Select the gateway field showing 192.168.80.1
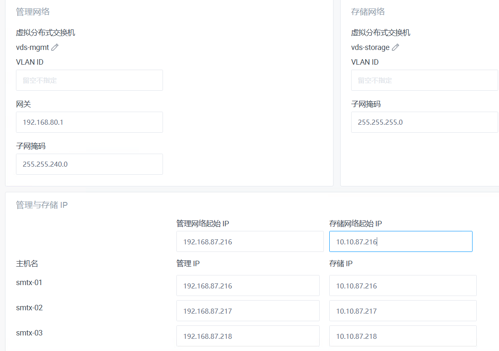This screenshot has width=499, height=351. click(x=89, y=122)
